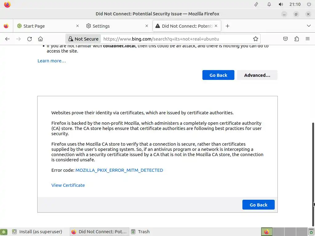Open the trash icon in the taskbar tray

pos(311,232)
